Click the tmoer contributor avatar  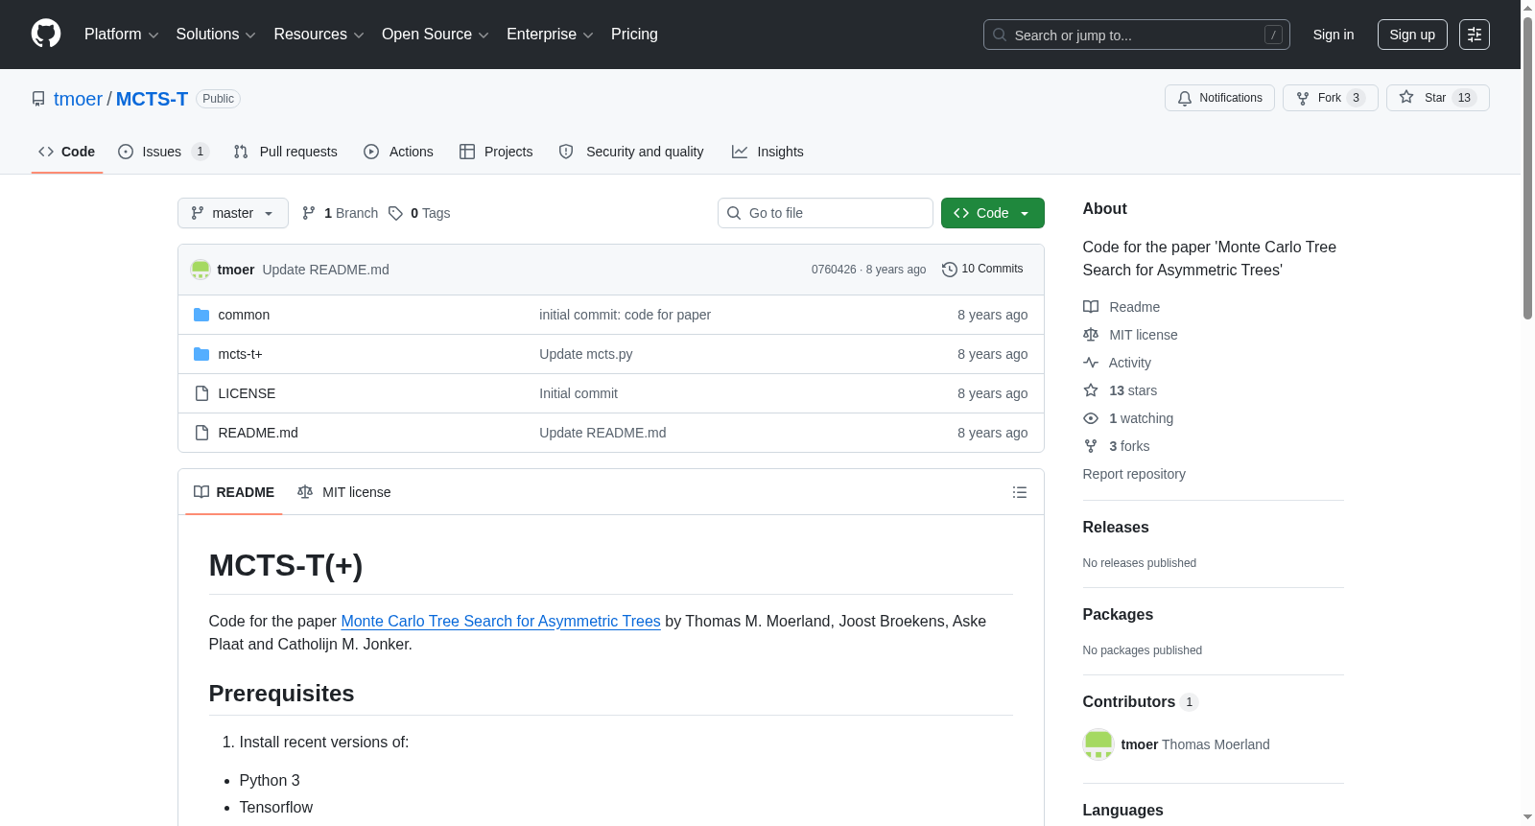[x=1098, y=744]
